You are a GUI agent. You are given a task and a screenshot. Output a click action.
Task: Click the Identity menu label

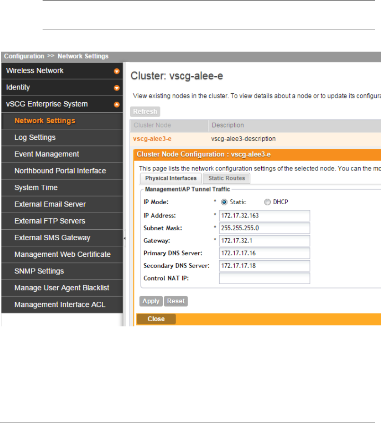pyautogui.click(x=18, y=87)
